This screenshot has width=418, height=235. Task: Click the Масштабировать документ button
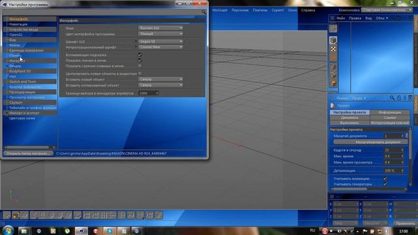point(370,142)
